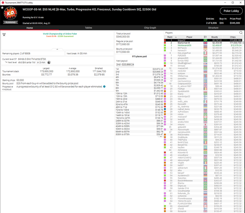The image size is (245, 213).
Task: Click the yellow tag beside G_wilson1987
Action: tap(165, 86)
